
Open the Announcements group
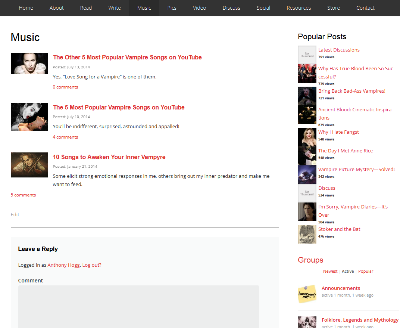341,288
